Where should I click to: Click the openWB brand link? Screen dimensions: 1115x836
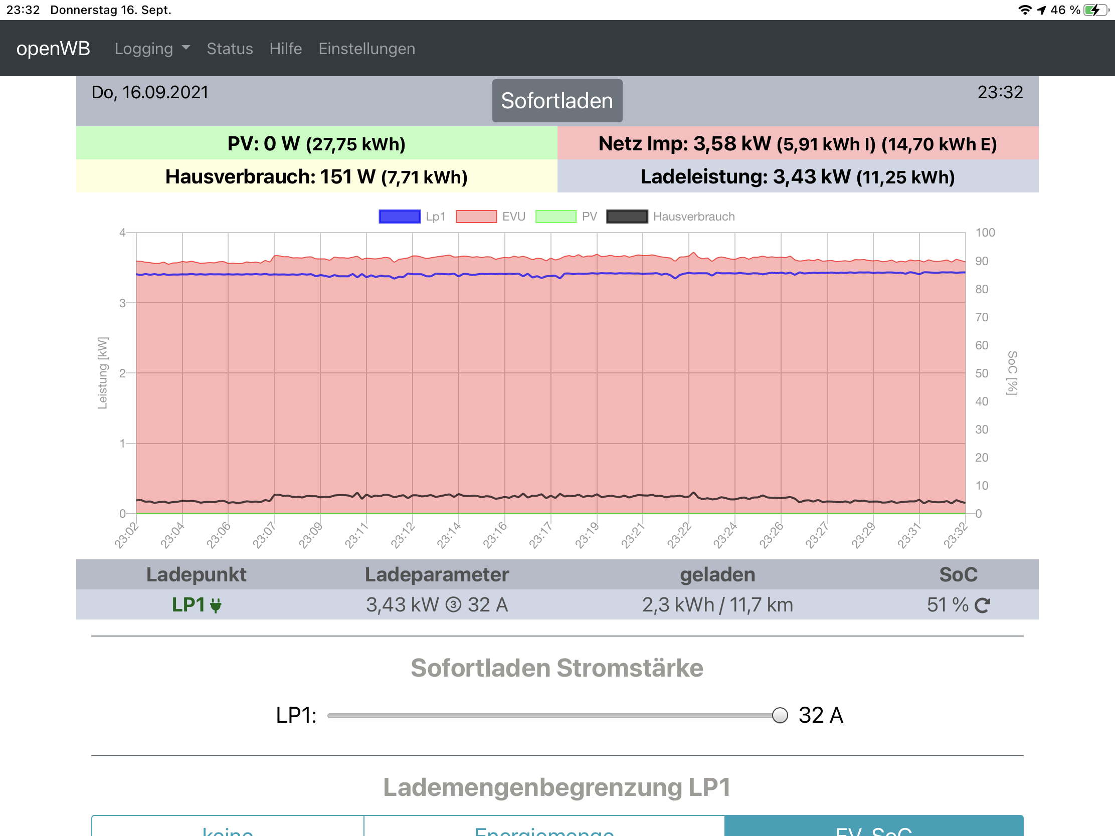pyautogui.click(x=53, y=49)
